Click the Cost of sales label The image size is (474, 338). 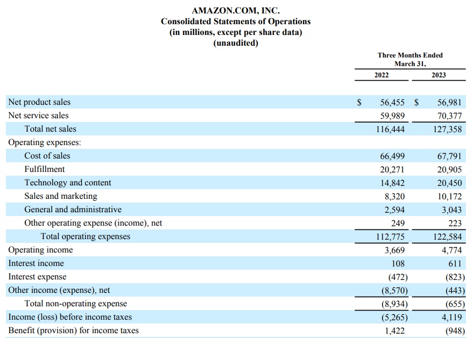[47, 156]
